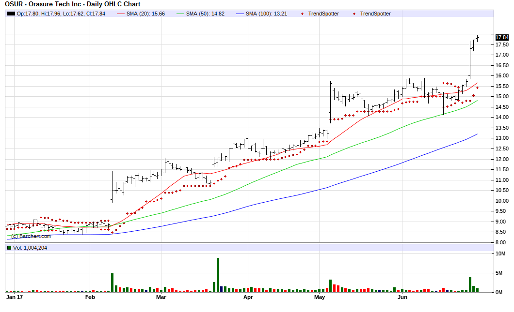Viewport: 514px width, 312px height.
Task: Click the tall gap-up price bar in early May
Action: point(330,103)
